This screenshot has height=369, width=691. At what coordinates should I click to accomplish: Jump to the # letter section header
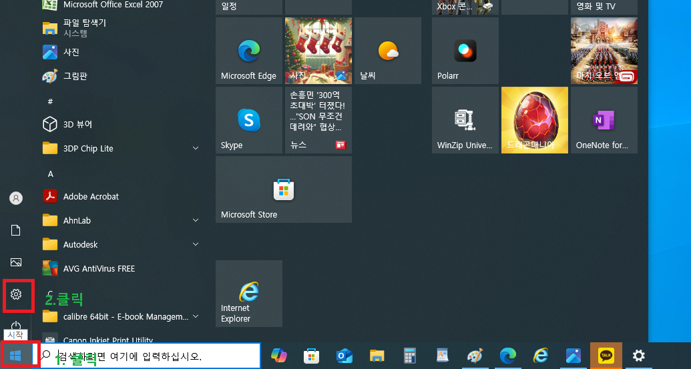pos(50,101)
